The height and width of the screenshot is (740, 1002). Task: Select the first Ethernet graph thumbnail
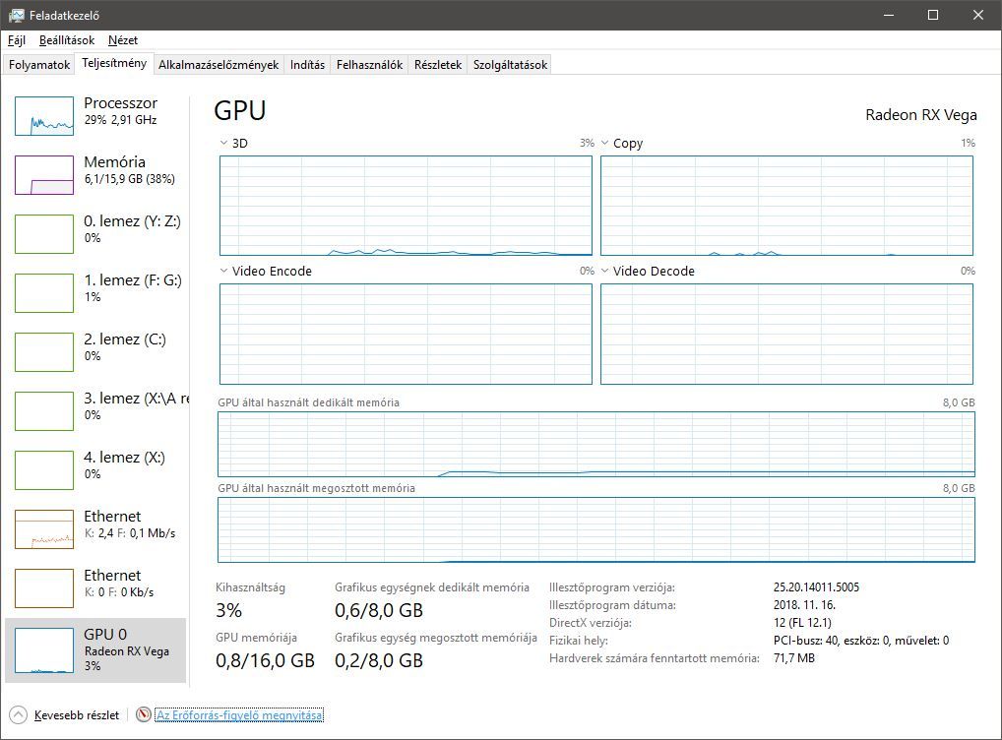pos(44,529)
